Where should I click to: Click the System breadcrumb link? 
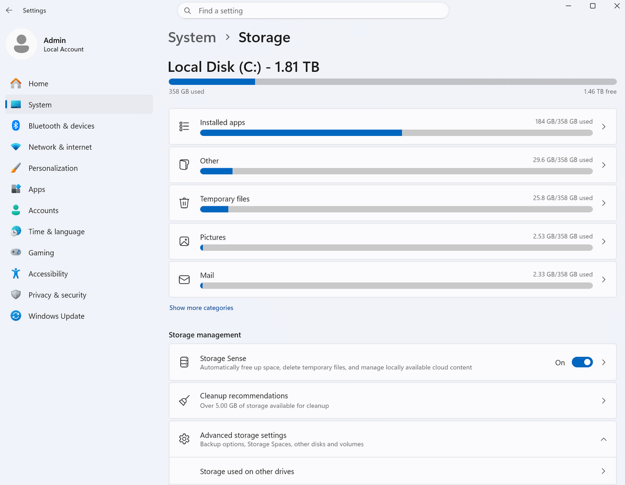pos(192,38)
